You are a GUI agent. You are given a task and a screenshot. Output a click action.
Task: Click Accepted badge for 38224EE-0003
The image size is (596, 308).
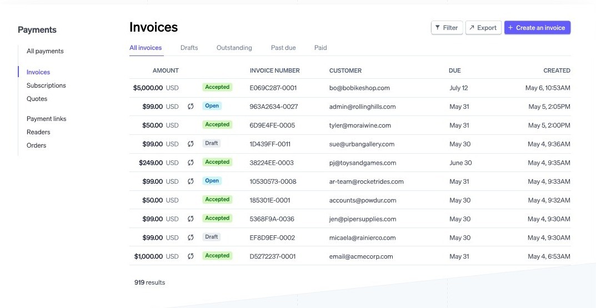(x=217, y=162)
